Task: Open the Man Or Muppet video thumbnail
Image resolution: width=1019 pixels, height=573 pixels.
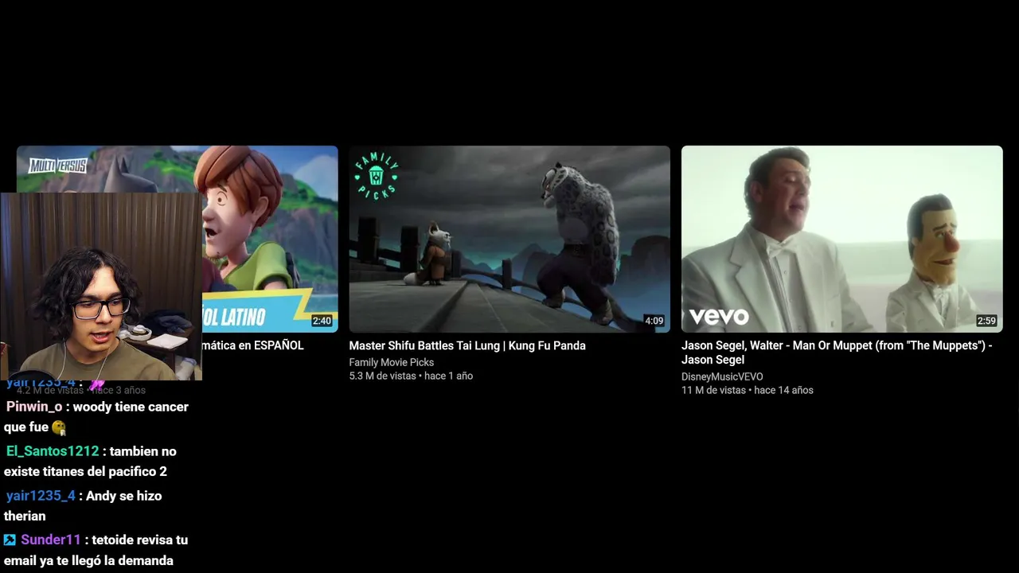Action: (841, 239)
